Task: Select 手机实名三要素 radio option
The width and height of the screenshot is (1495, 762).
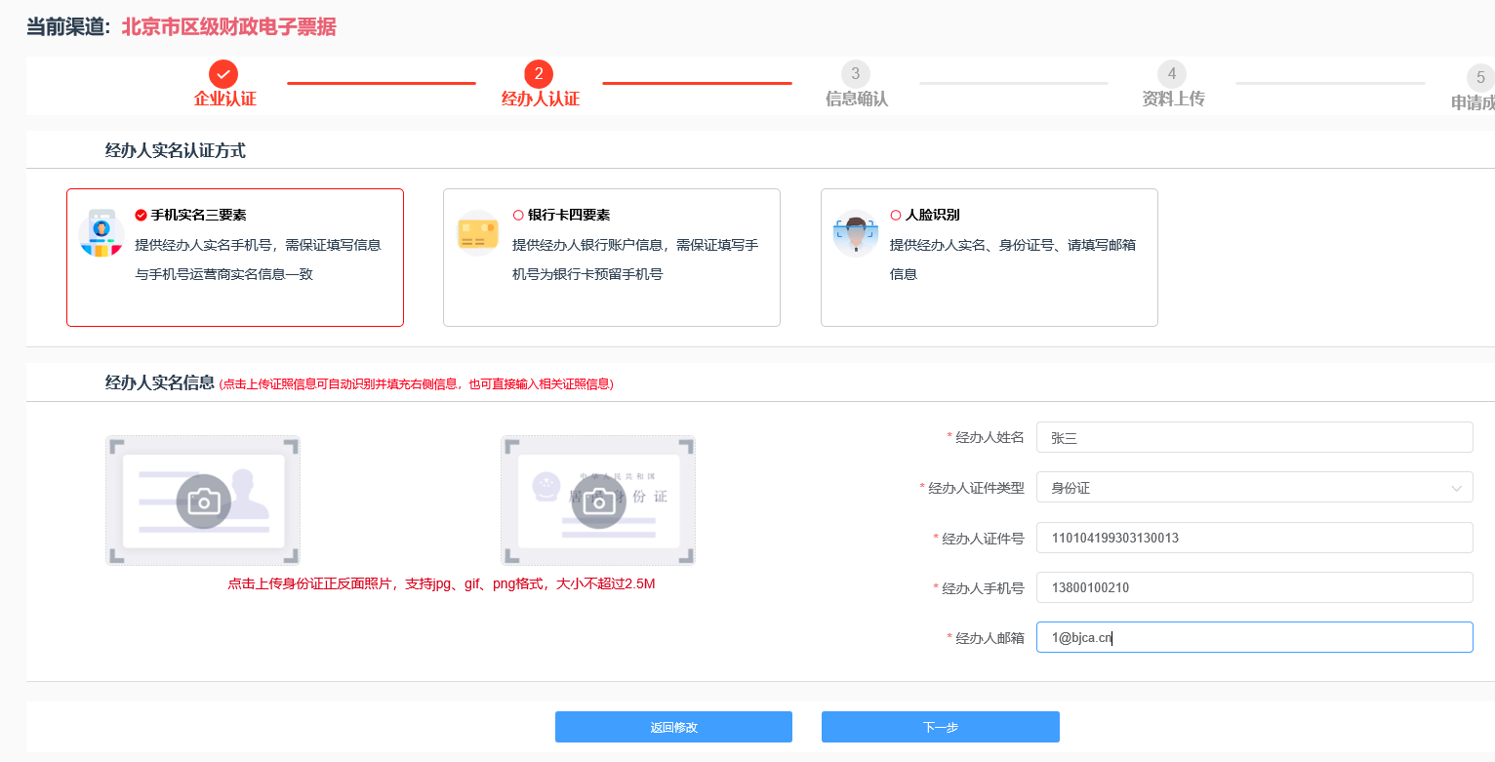Action: click(x=141, y=215)
